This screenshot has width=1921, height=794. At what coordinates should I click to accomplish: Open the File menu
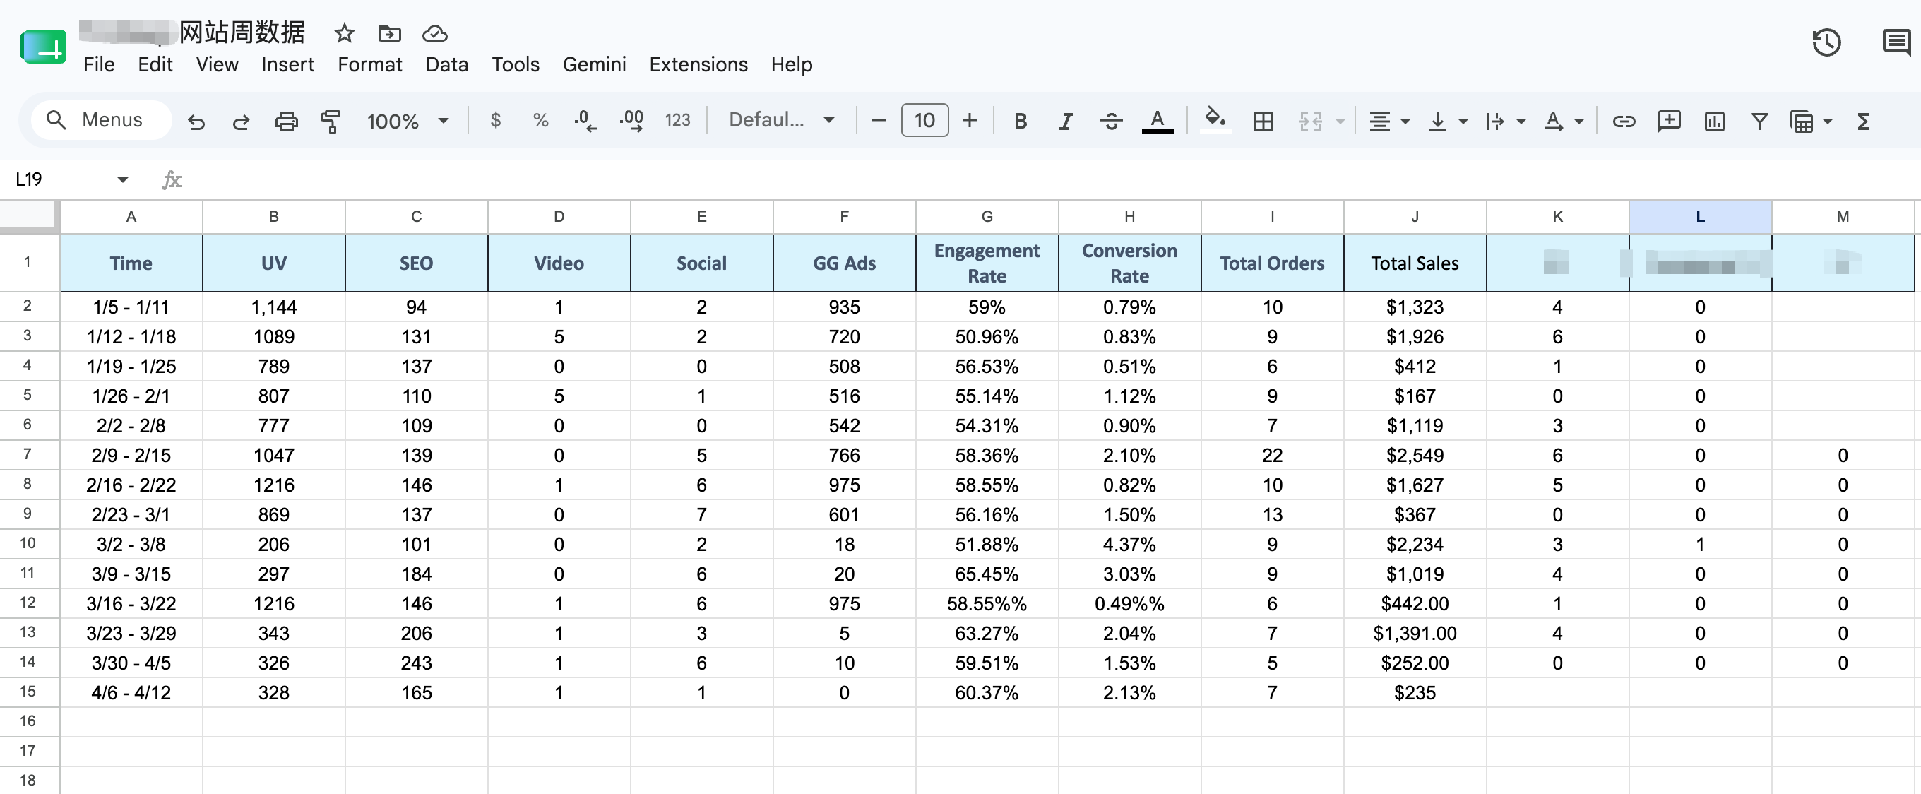(x=99, y=65)
